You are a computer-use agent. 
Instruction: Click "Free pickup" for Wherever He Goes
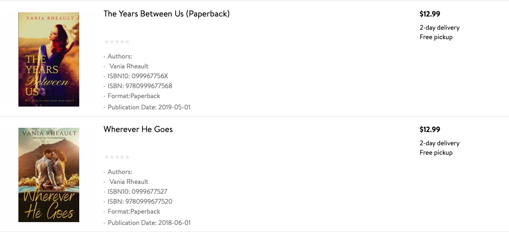pyautogui.click(x=436, y=152)
